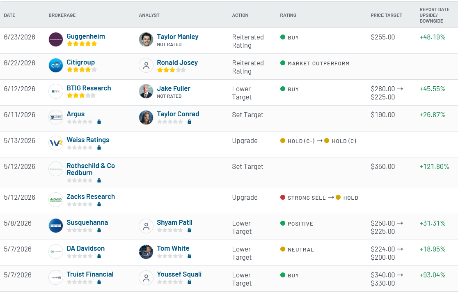Click the 6/23/2026 date cell
This screenshot has width=458, height=293.
[20, 37]
